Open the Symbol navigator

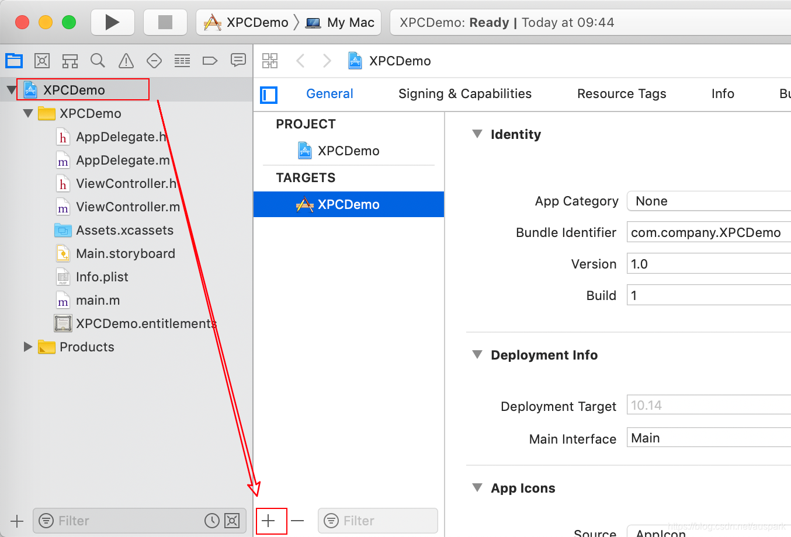tap(70, 61)
